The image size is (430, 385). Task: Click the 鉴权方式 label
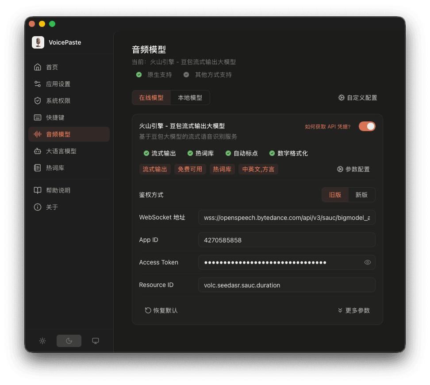[151, 195]
